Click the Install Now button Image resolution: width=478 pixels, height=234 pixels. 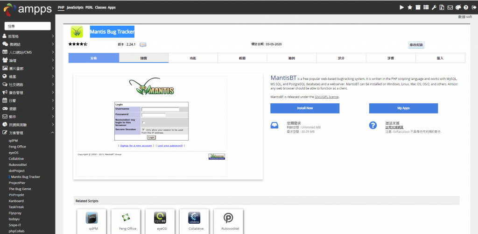tap(305, 108)
